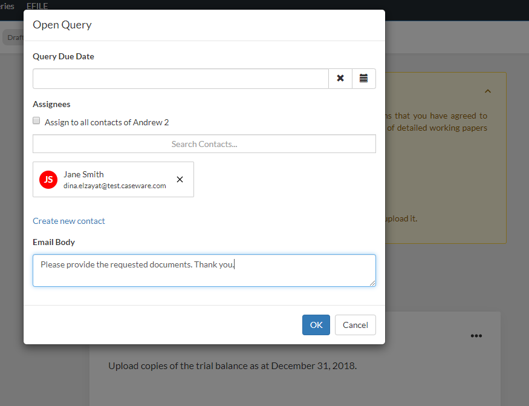
Task: Open the EFILE navigation item
Action: tap(37, 6)
